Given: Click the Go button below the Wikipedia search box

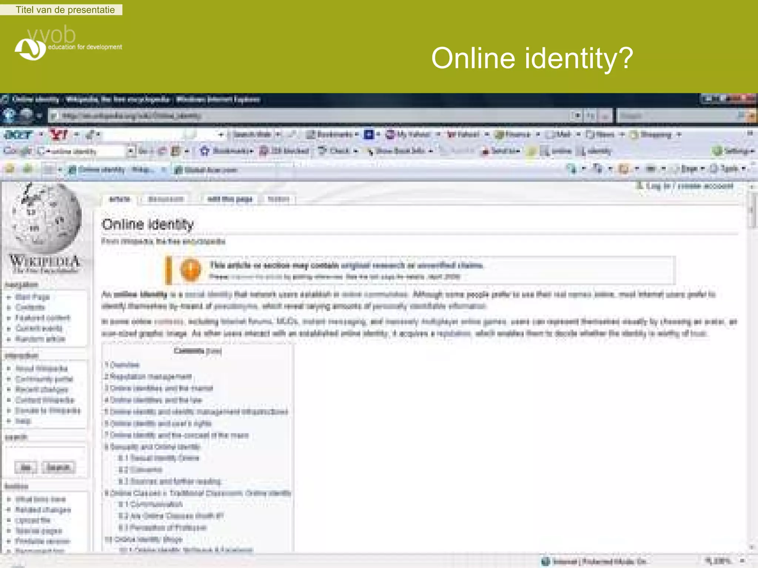Looking at the screenshot, I should click(x=26, y=467).
